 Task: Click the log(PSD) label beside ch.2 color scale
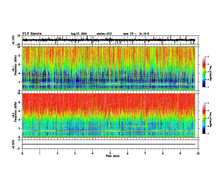point(211,119)
